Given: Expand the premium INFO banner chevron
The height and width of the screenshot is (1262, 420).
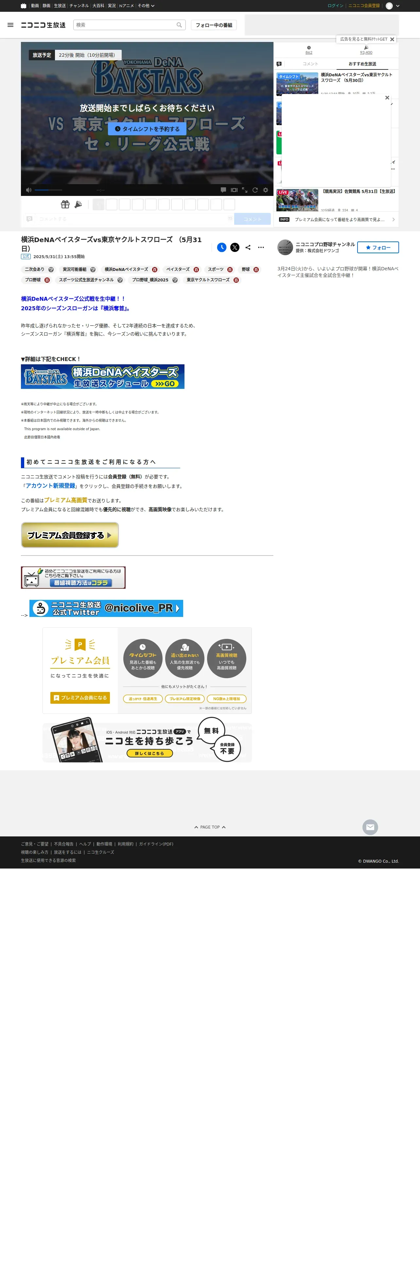Looking at the screenshot, I should click(394, 220).
